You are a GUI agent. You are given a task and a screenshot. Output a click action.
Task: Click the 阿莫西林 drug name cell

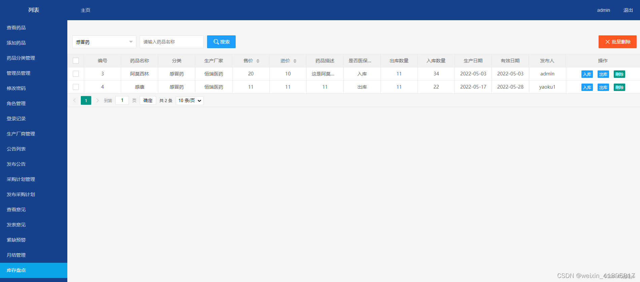140,74
